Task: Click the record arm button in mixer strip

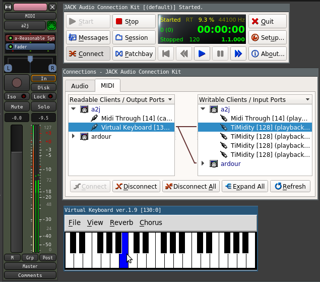Action: click(x=17, y=83)
